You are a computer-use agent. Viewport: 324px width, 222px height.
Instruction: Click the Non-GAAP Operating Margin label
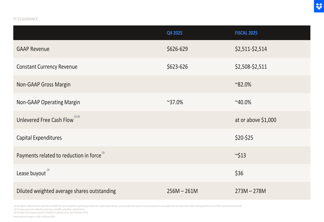coord(48,102)
